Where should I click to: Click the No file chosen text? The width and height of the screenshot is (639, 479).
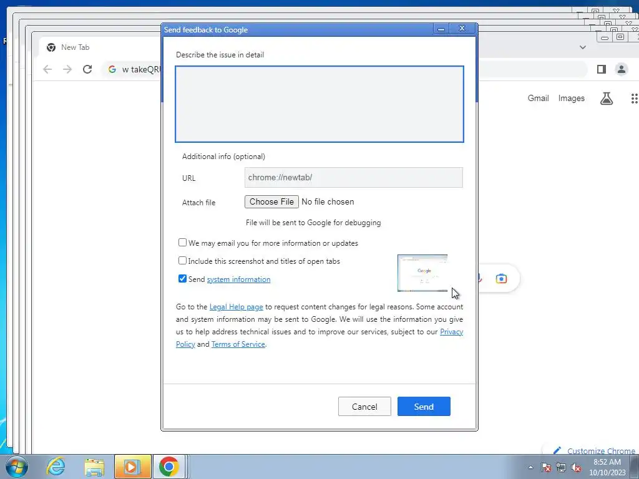[x=328, y=201]
